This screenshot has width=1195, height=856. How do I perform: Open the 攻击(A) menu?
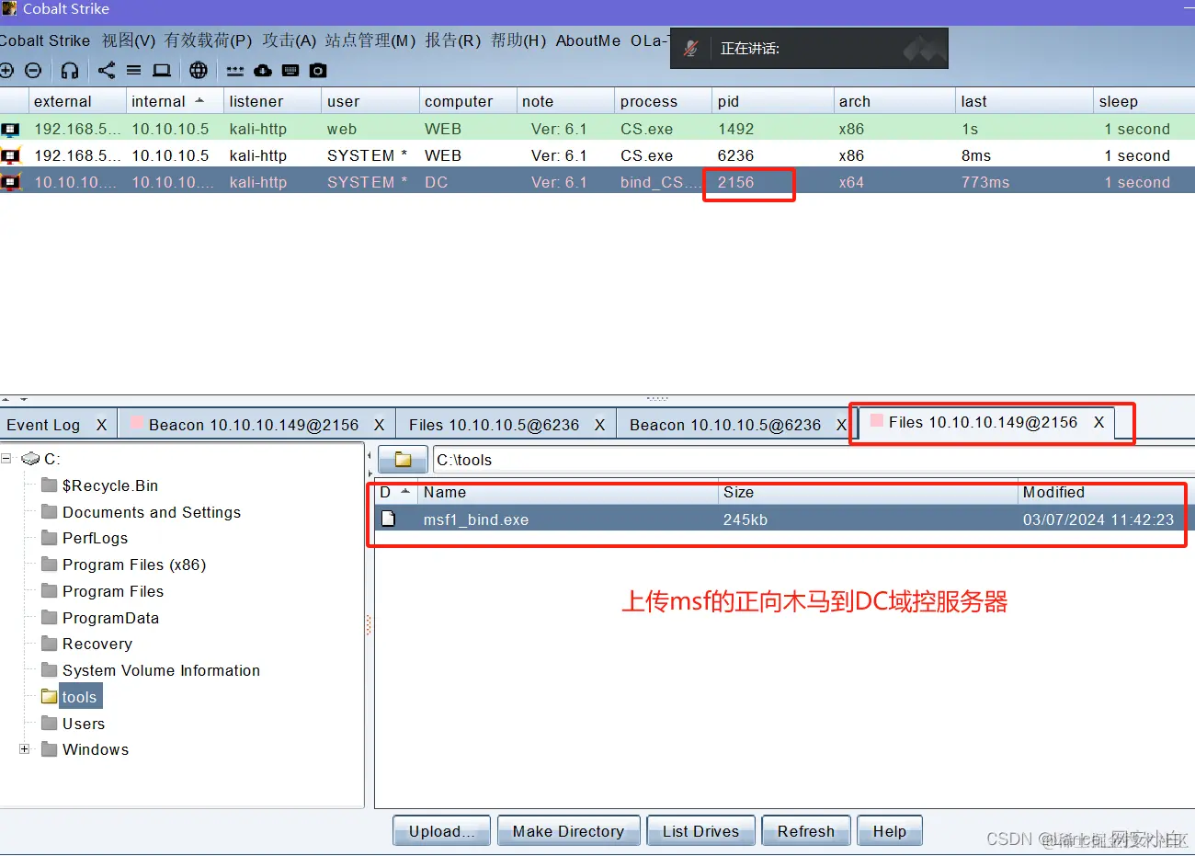[x=289, y=40]
